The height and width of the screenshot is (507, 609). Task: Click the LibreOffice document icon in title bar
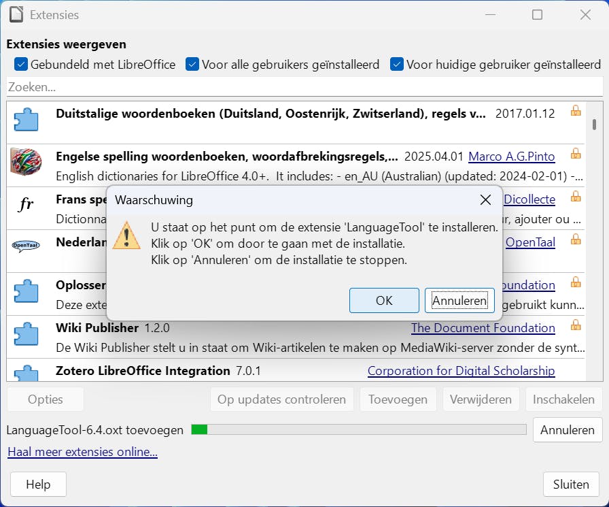point(16,15)
